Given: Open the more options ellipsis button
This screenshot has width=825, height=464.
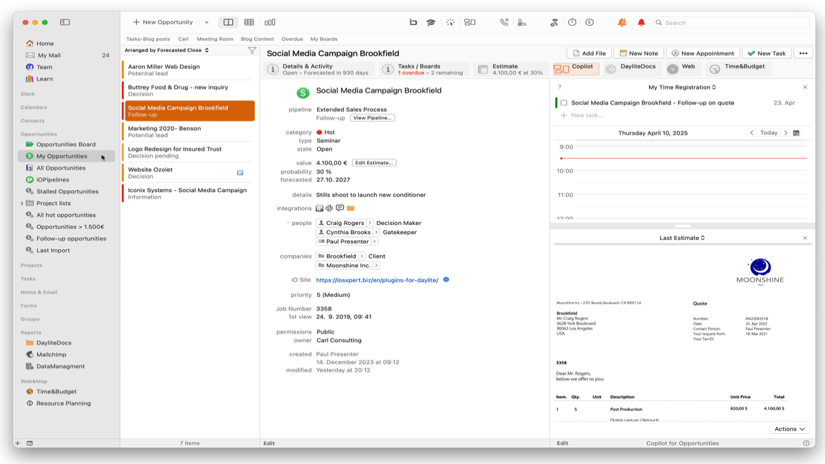Looking at the screenshot, I should (802, 53).
